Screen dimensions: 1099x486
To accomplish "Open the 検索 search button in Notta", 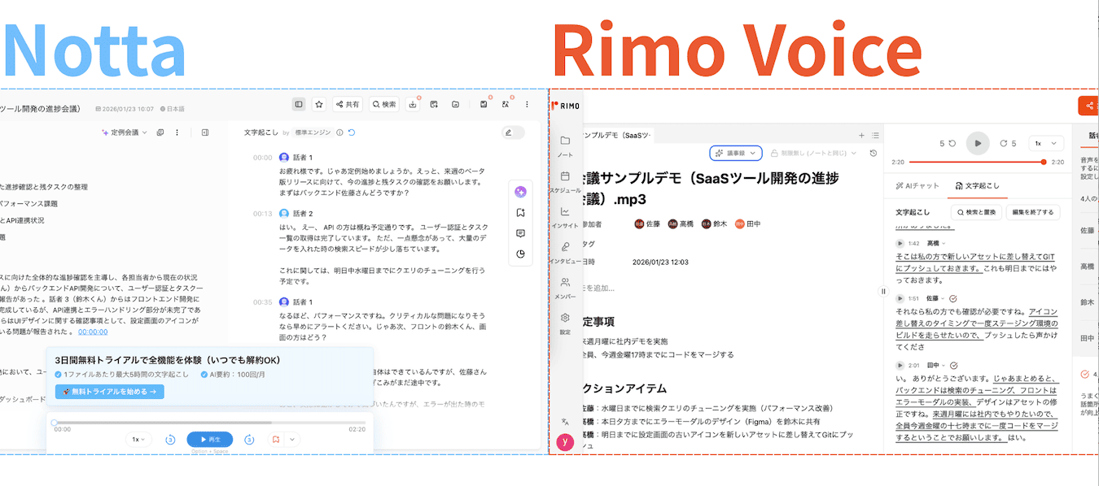I will [x=384, y=104].
